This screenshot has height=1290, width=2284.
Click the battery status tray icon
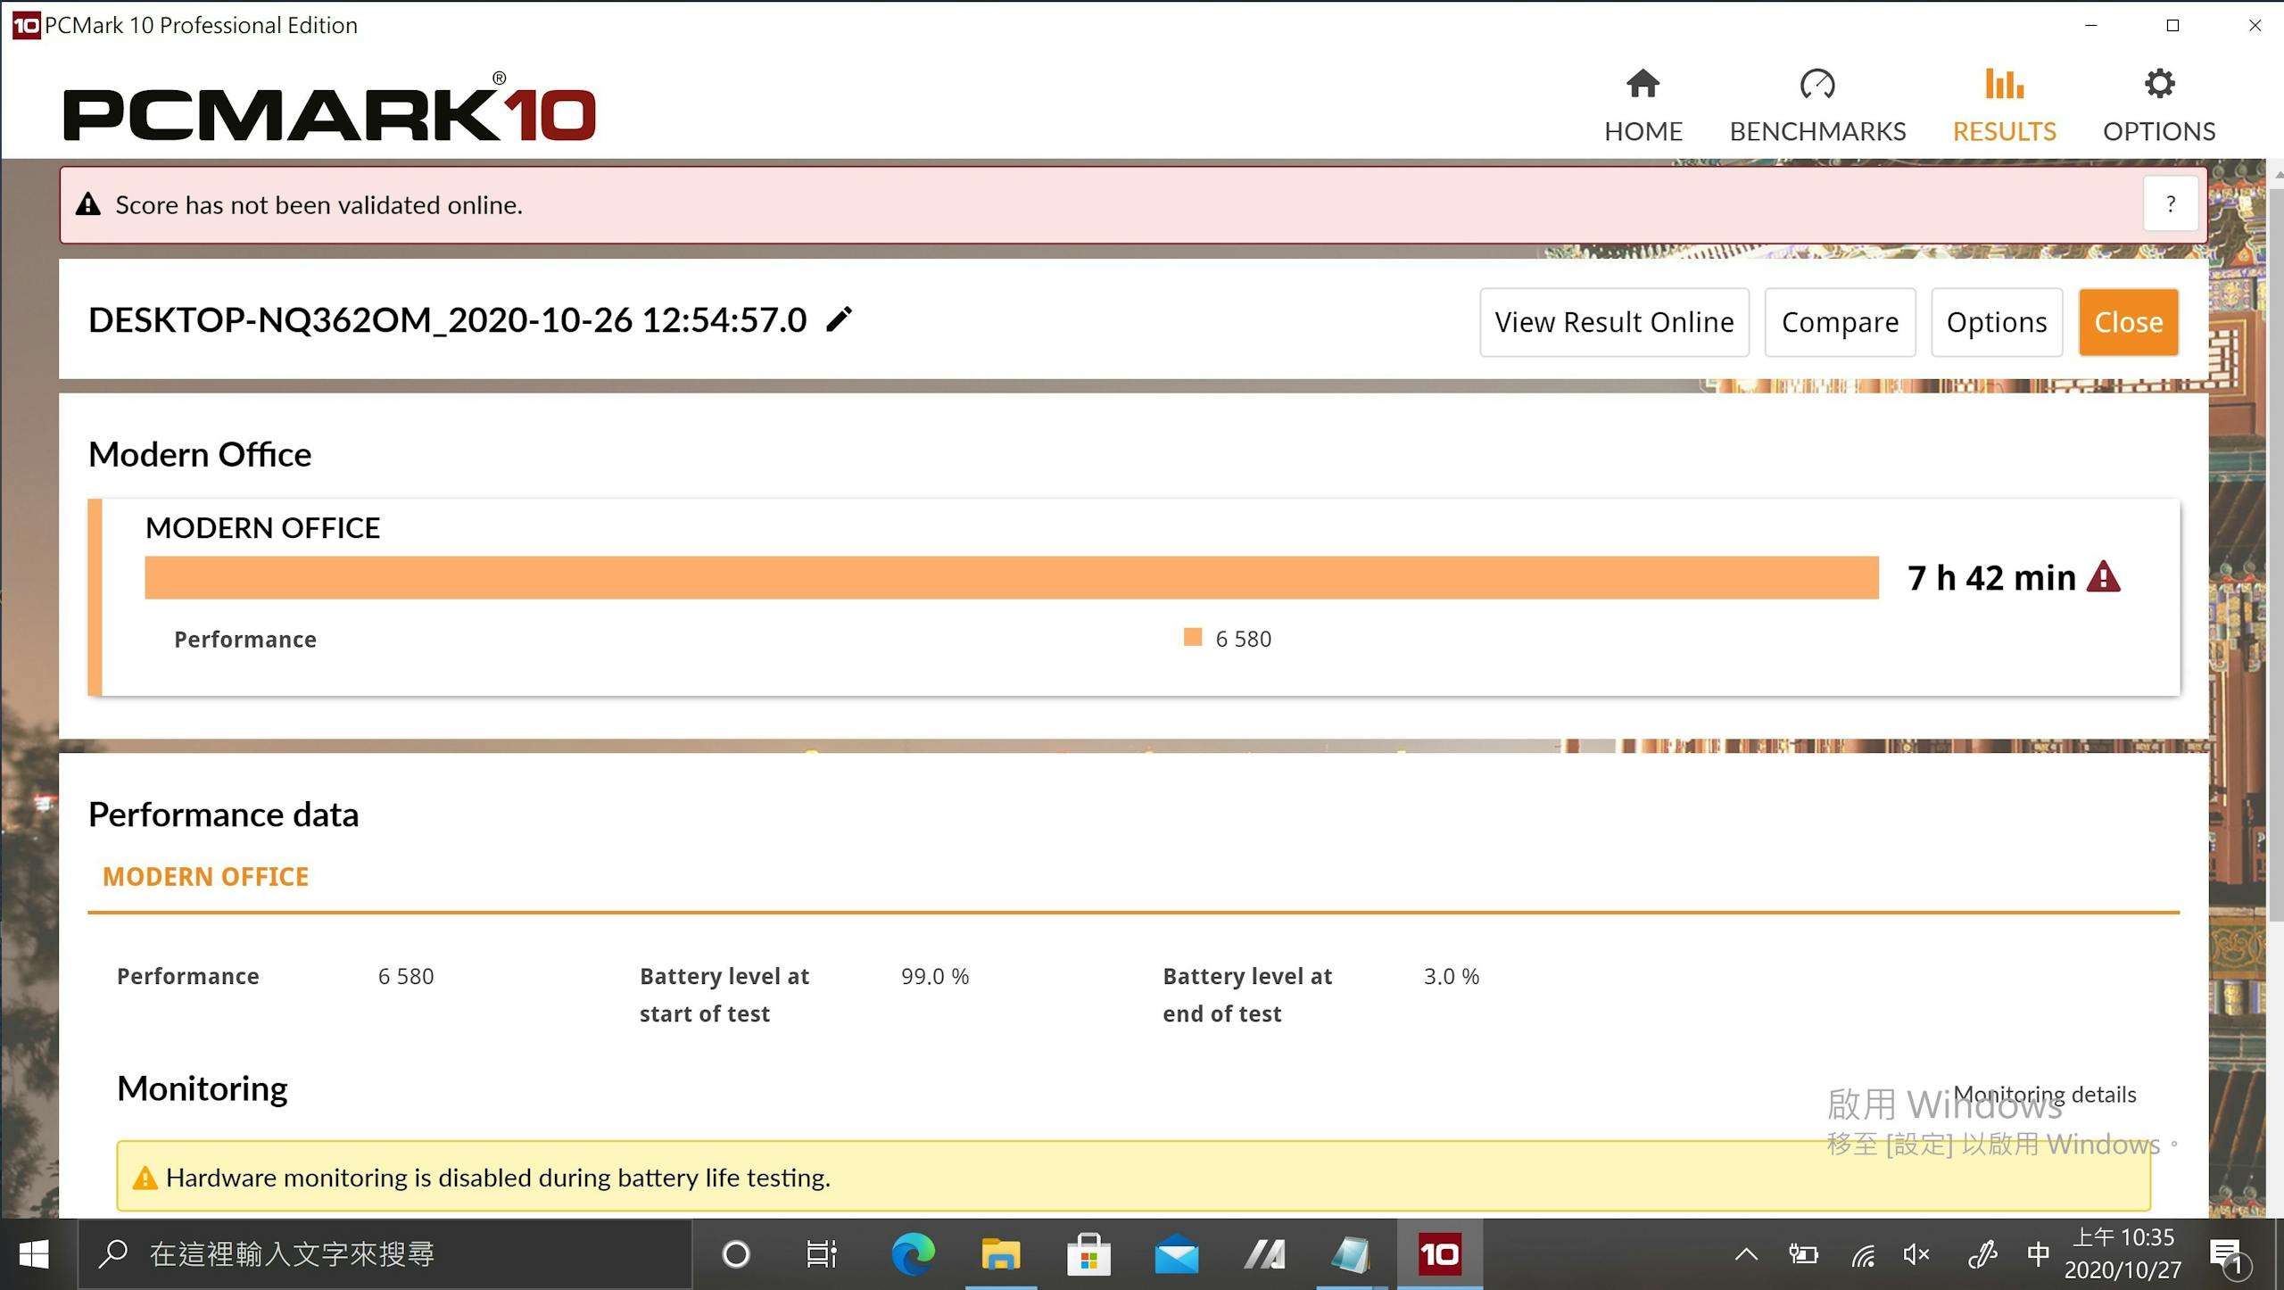pos(1803,1254)
